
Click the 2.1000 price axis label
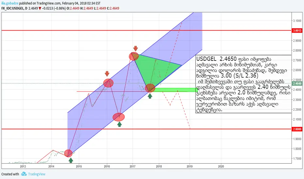point(297,119)
